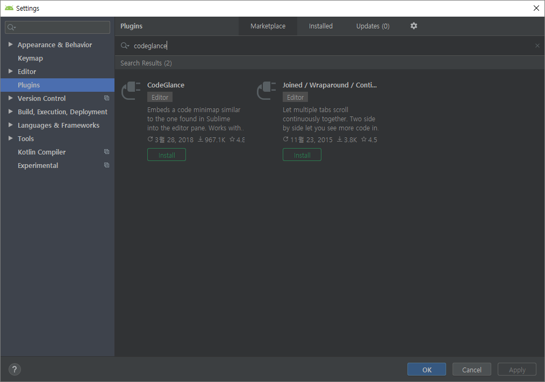Expand Languages & Frameworks section
The width and height of the screenshot is (545, 382).
pos(10,125)
